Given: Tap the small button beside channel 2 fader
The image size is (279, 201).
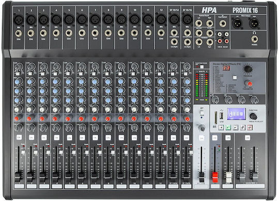Looking at the screenshot, I should 36,152.
